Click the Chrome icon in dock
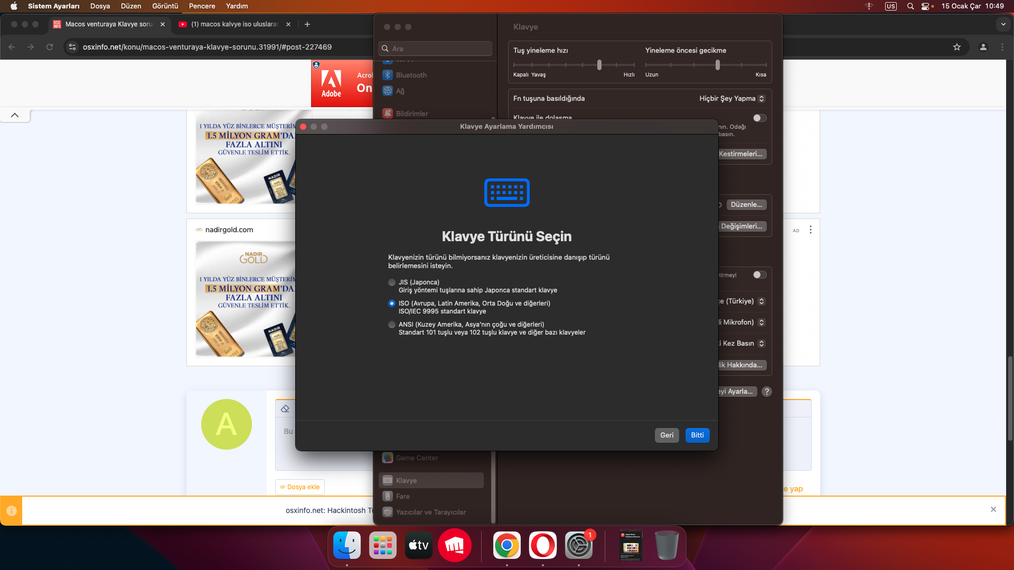 (507, 545)
